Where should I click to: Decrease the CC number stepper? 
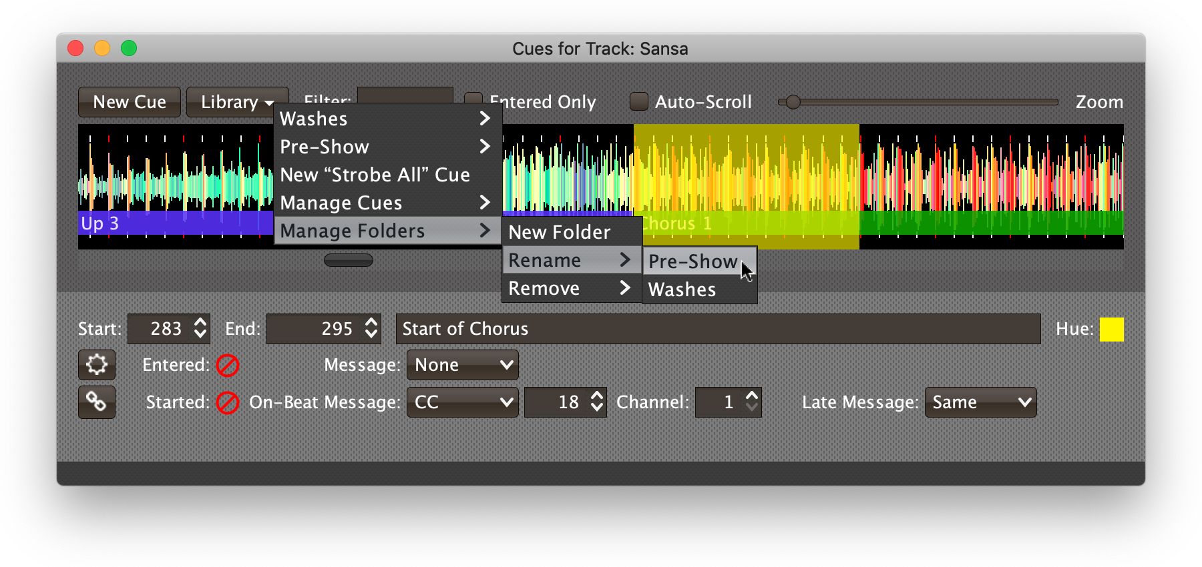tap(597, 409)
